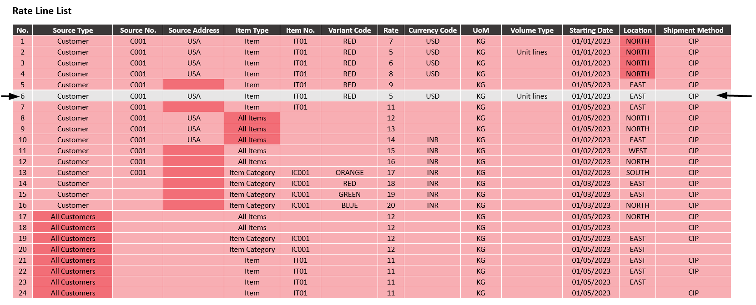756x305 pixels.
Task: Select the rate value 20 cell
Action: [391, 205]
